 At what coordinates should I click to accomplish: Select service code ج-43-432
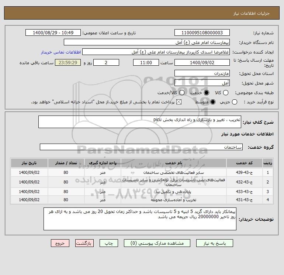[244, 182]
